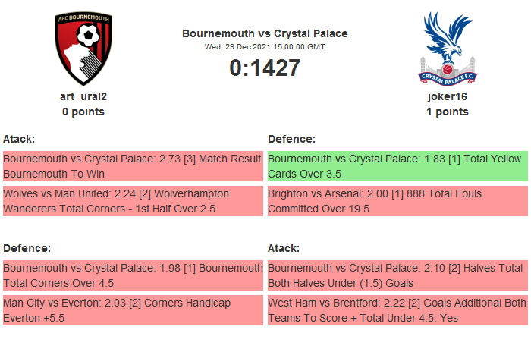
Task: Click the 1 points label under joker16
Action: click(447, 112)
